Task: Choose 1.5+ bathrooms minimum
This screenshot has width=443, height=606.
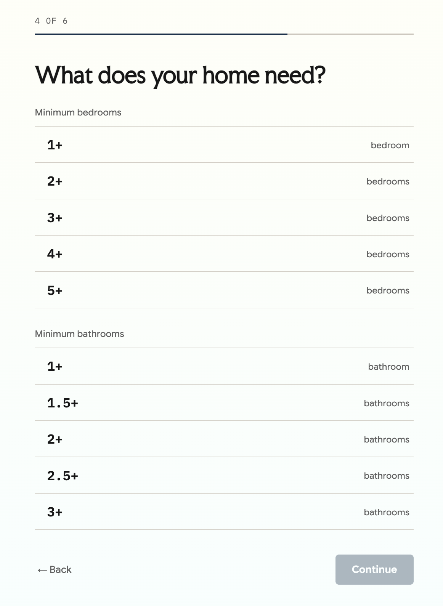Action: (x=224, y=403)
